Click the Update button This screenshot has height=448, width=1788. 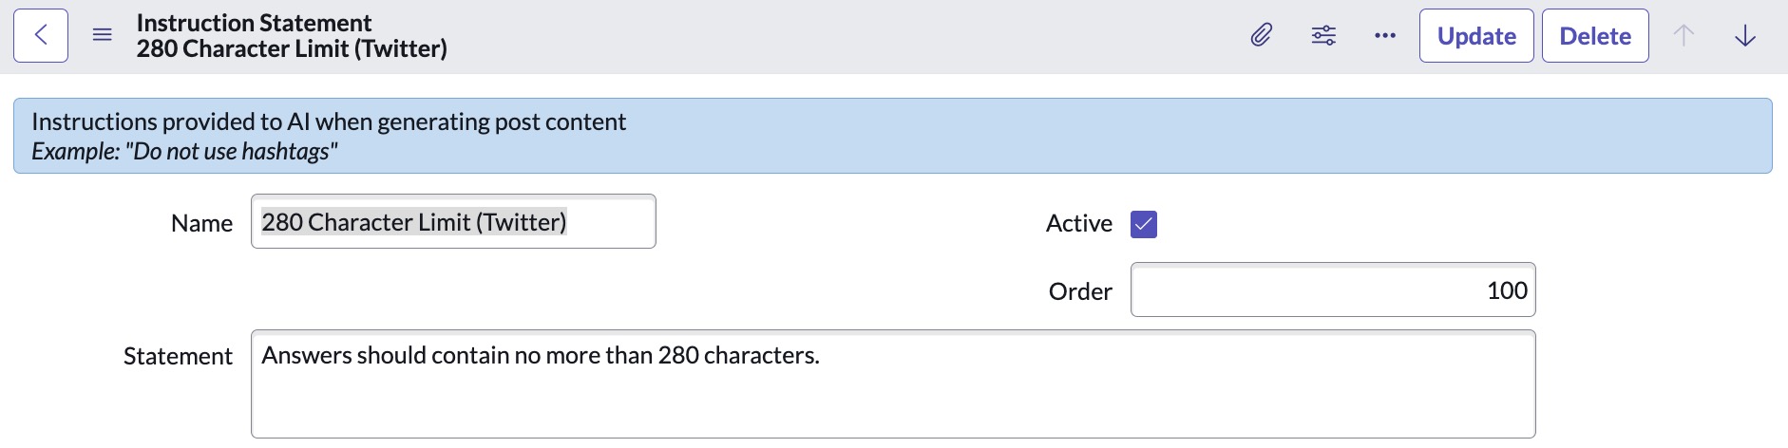[x=1476, y=36]
